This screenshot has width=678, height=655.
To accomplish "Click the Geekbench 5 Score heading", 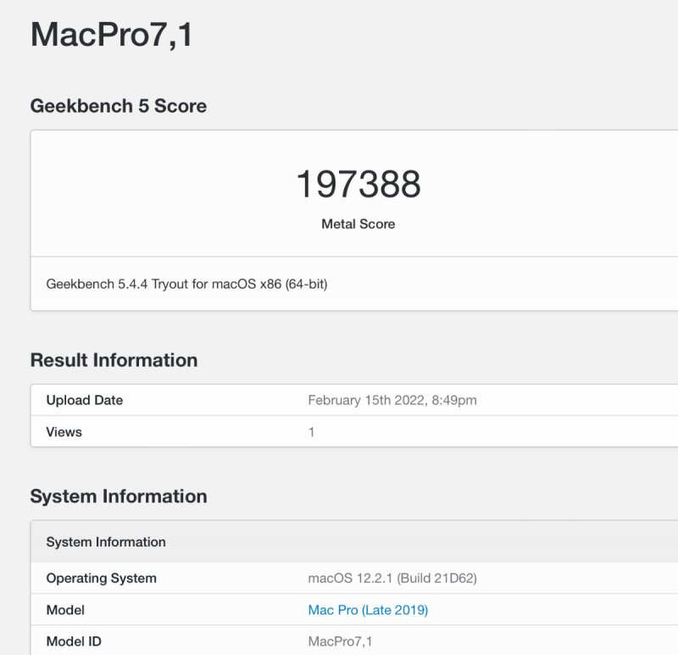I will click(118, 106).
